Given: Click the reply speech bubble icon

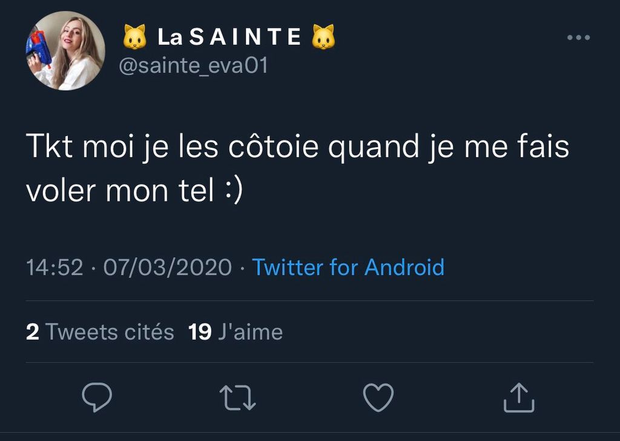Looking at the screenshot, I should pyautogui.click(x=97, y=397).
